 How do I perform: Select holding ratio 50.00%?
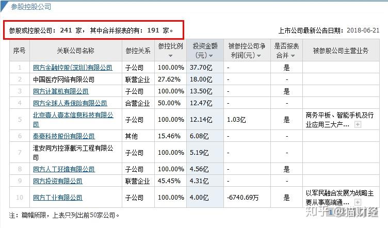[x=169, y=103]
